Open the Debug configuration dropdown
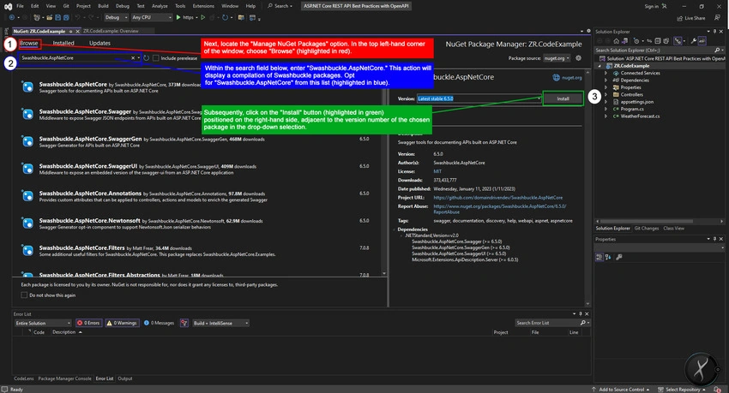 coord(116,17)
